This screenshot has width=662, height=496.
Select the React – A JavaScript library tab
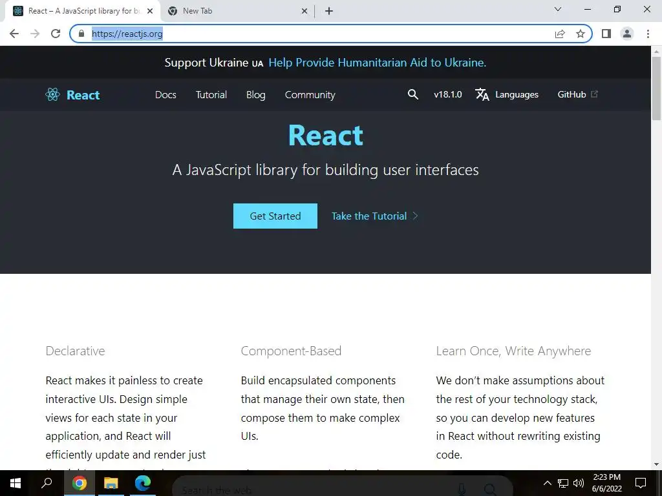click(x=82, y=11)
